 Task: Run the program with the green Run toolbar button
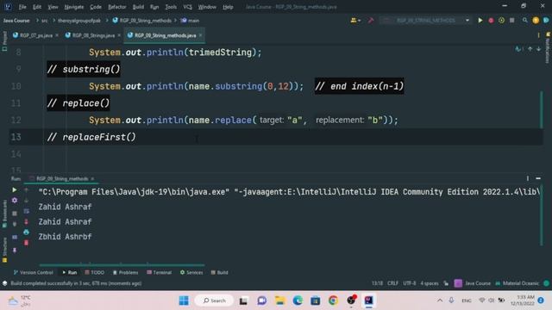tap(480, 21)
